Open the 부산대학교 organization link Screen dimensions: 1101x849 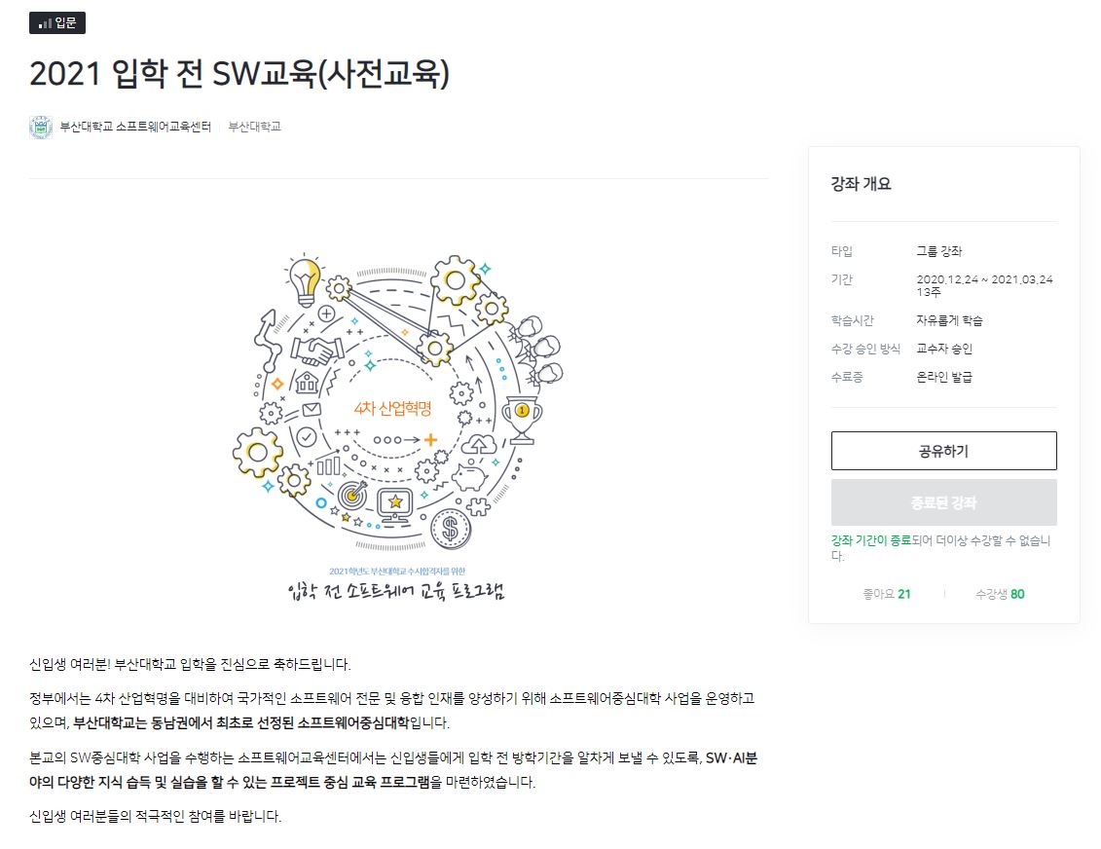[255, 127]
